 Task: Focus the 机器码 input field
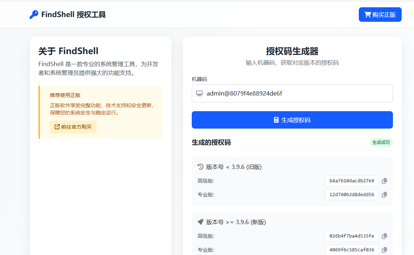[x=292, y=93]
